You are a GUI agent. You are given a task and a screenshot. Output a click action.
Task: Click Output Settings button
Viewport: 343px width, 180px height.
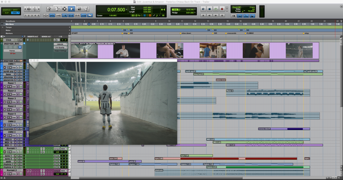pyautogui.click(x=61, y=51)
